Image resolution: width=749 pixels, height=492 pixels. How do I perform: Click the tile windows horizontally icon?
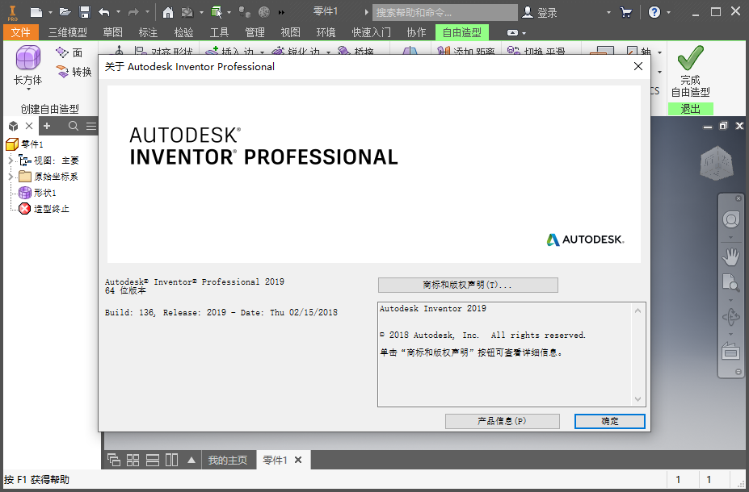pyautogui.click(x=153, y=460)
